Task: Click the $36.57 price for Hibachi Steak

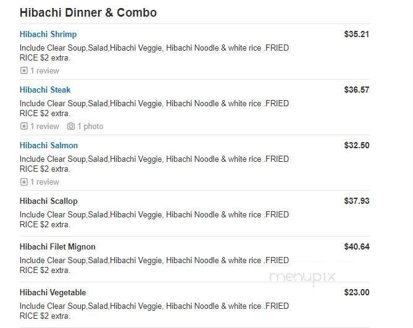Action: pos(356,90)
